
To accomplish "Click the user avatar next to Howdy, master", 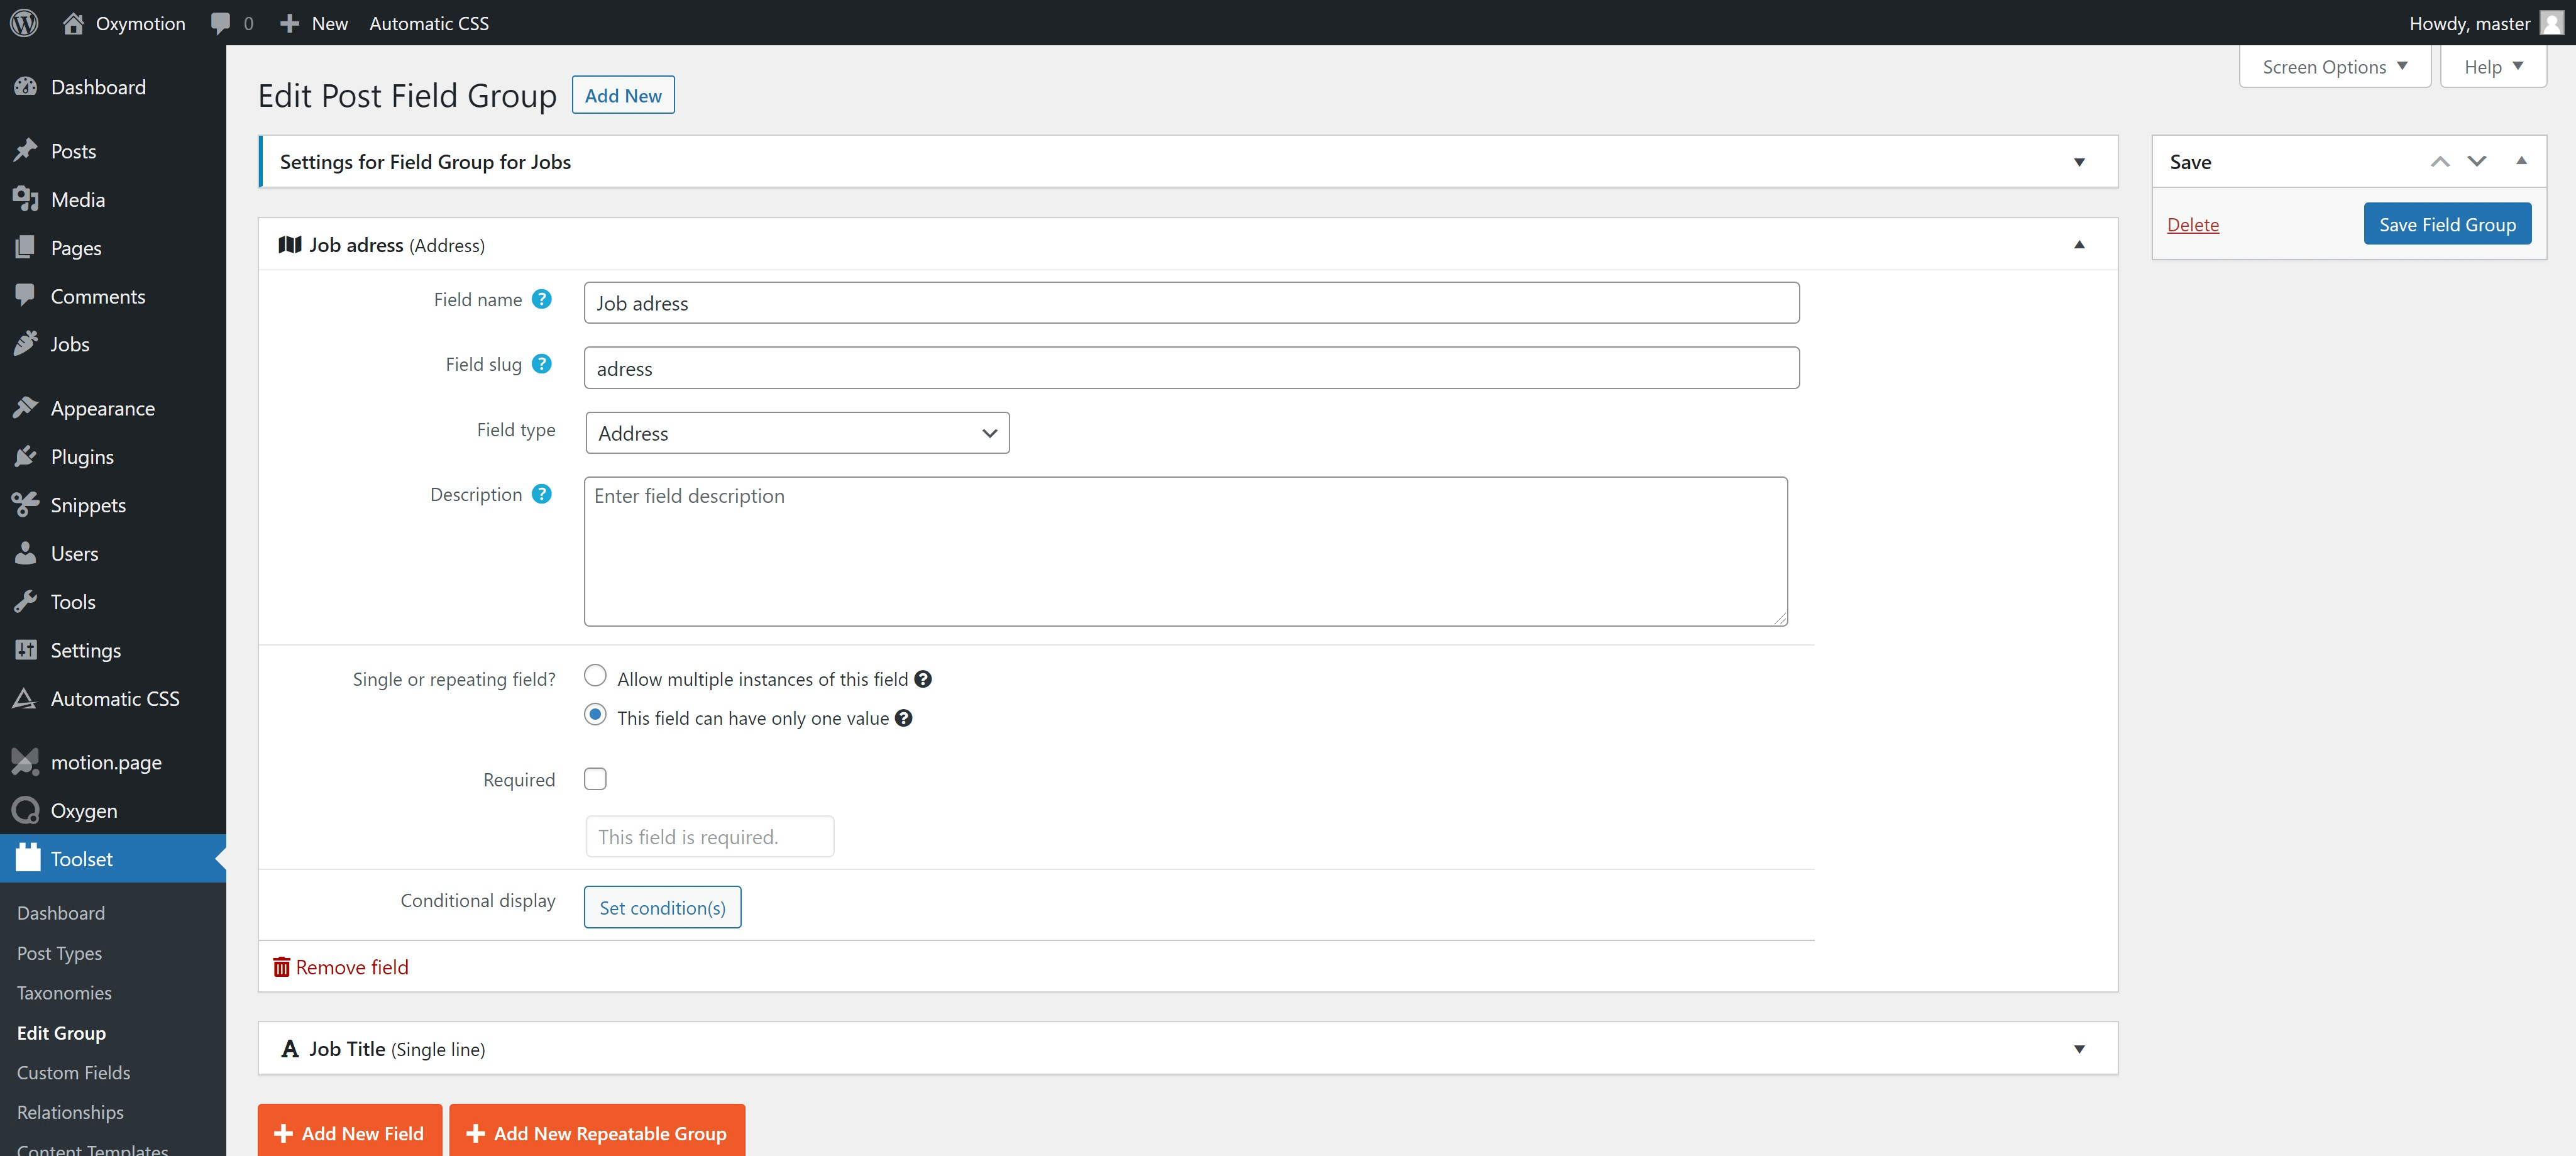I will (x=2551, y=23).
